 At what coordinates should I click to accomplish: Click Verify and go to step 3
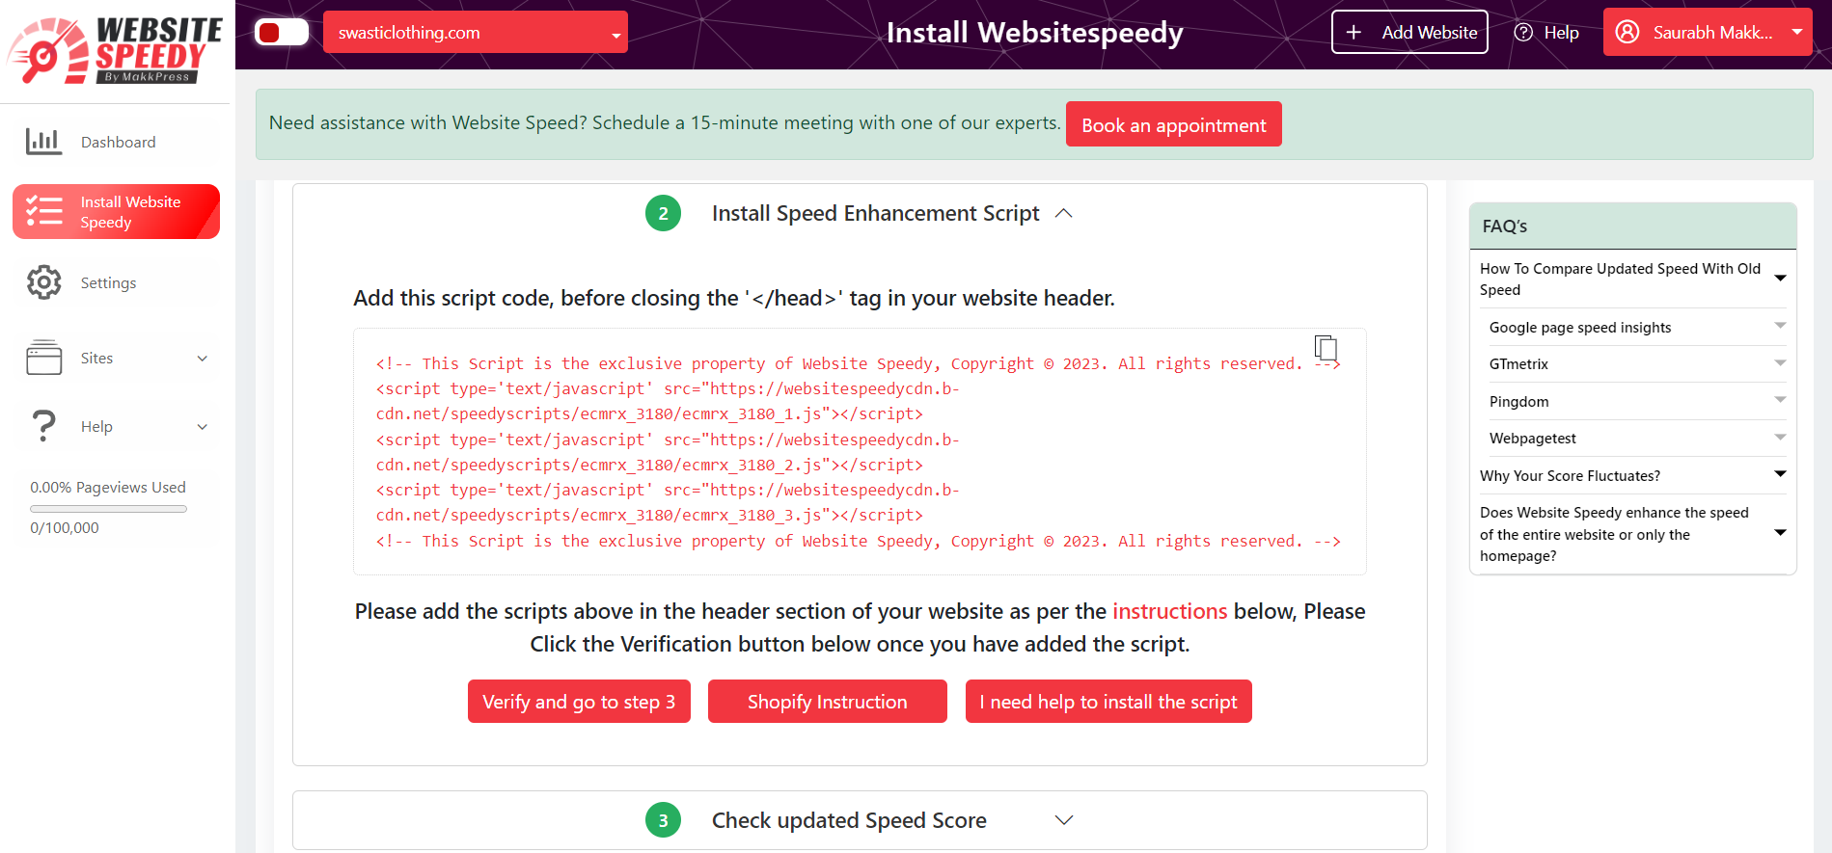click(579, 702)
